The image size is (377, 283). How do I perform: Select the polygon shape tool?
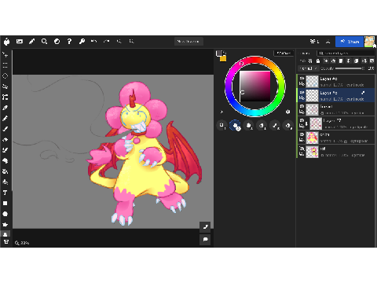click(x=5, y=225)
